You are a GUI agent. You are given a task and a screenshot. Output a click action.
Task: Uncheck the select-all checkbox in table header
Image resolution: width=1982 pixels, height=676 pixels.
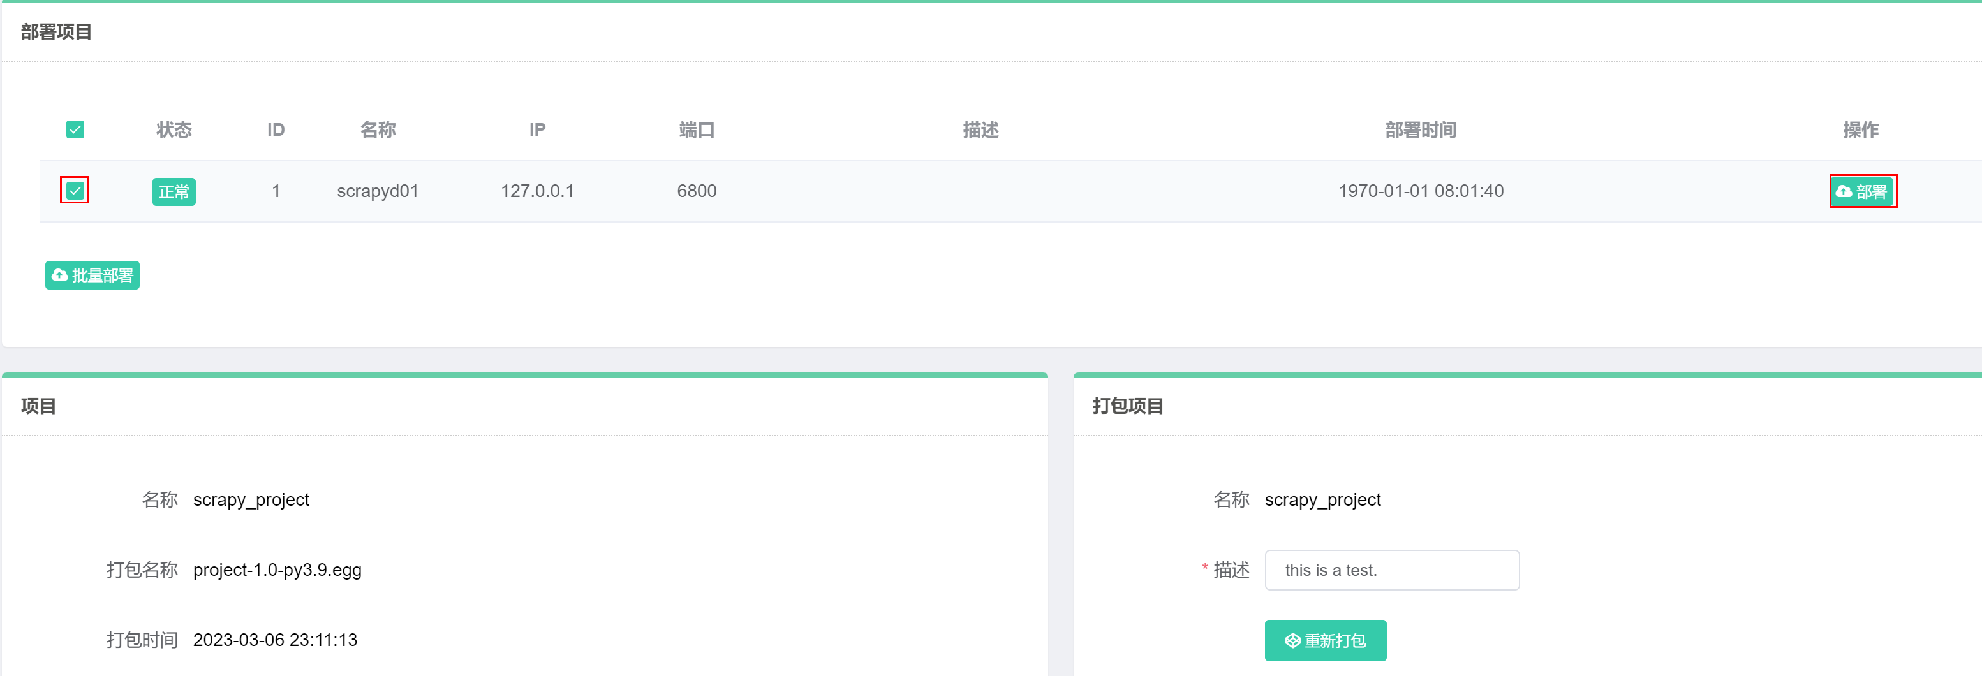[75, 130]
